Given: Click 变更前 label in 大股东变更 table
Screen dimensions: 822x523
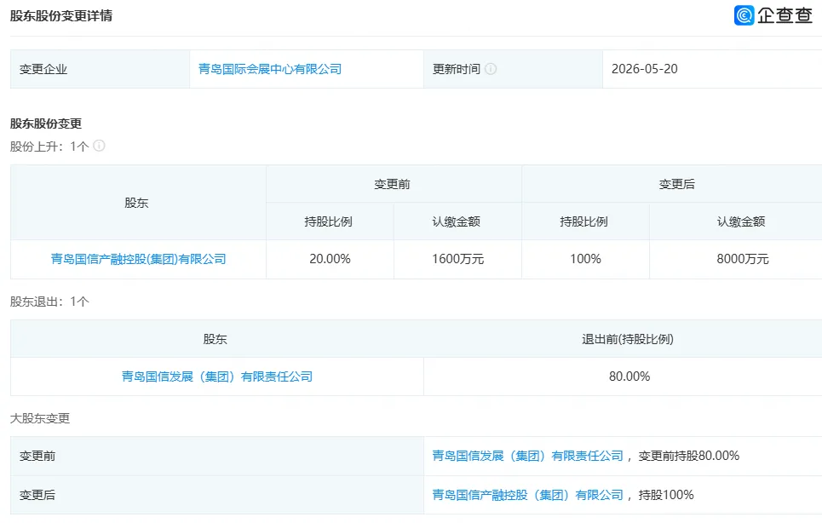Looking at the screenshot, I should pyautogui.click(x=37, y=456).
